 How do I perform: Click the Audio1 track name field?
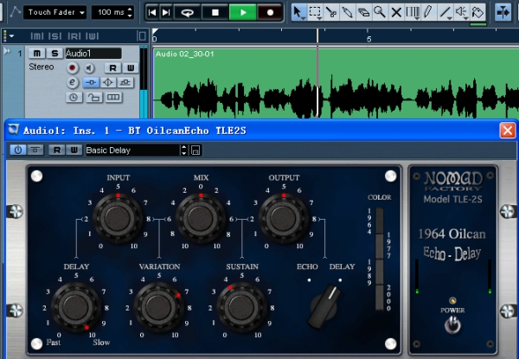click(x=93, y=54)
